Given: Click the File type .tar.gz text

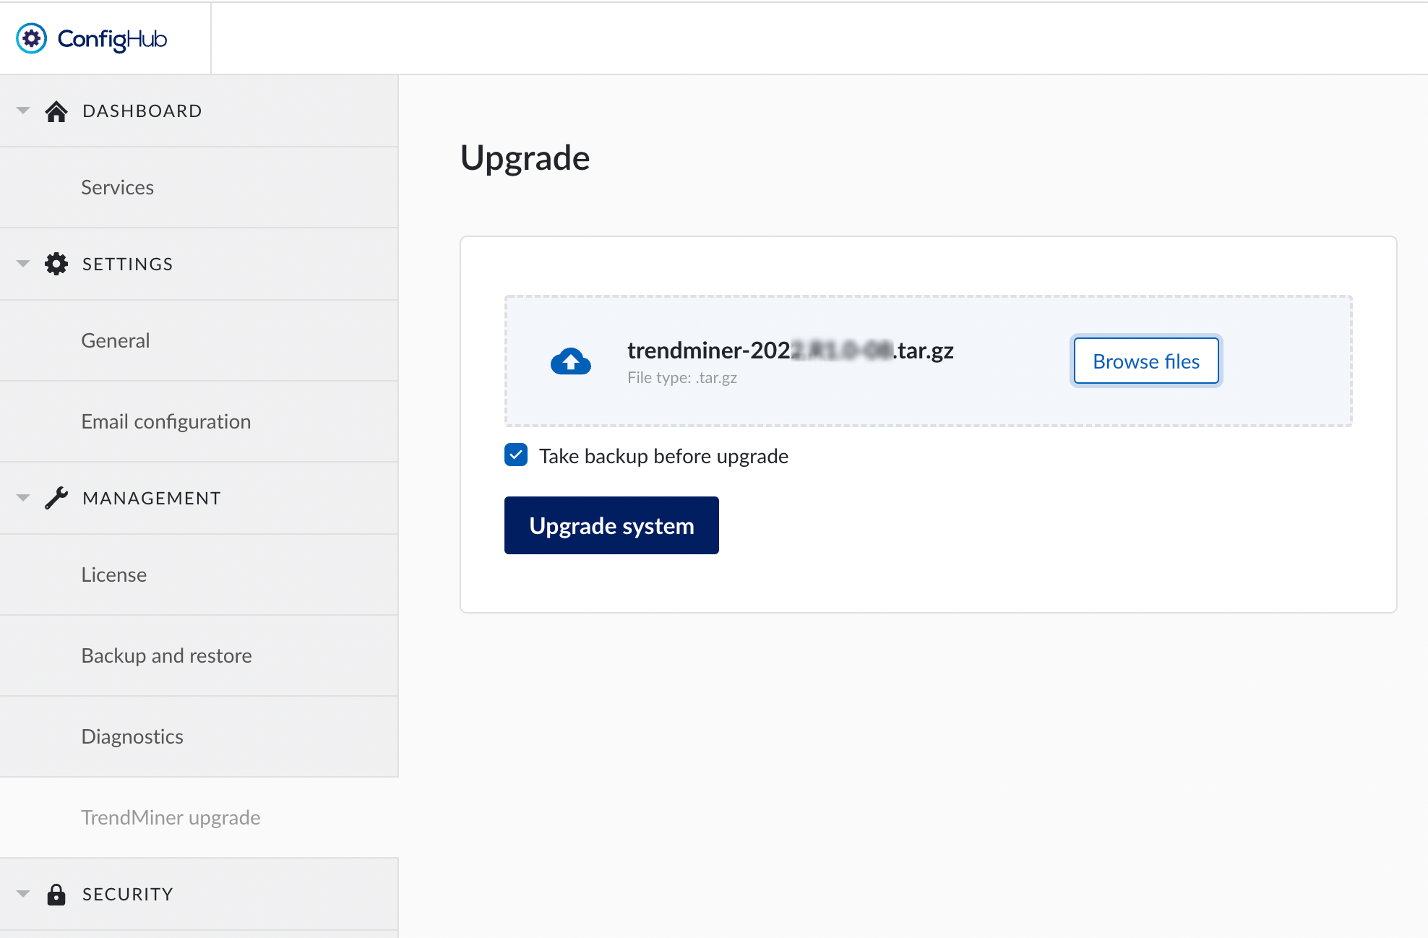Looking at the screenshot, I should [682, 378].
